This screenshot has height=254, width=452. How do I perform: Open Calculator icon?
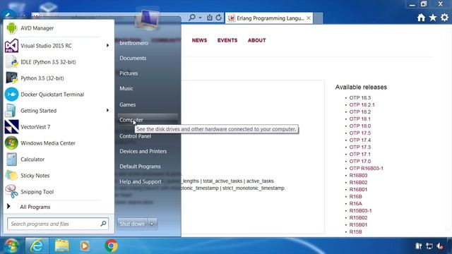tap(11, 159)
